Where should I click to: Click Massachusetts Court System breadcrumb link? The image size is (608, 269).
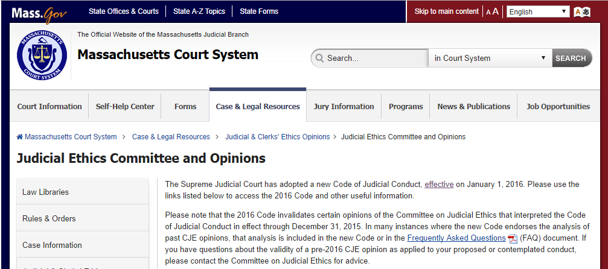click(x=71, y=137)
